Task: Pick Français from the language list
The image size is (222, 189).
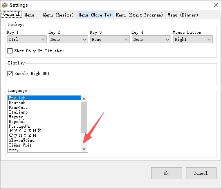Action: (x=44, y=107)
